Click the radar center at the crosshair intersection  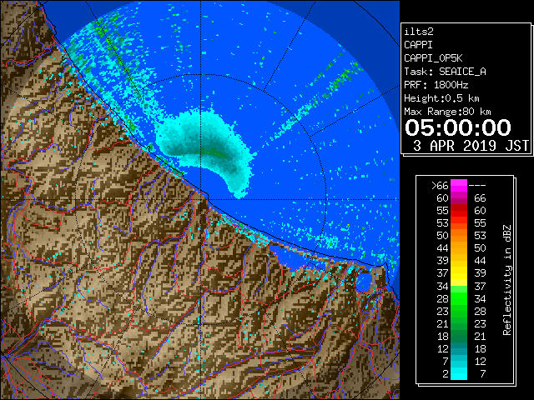pos(200,199)
